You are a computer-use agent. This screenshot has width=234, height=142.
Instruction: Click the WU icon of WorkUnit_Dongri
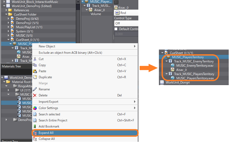point(162,82)
